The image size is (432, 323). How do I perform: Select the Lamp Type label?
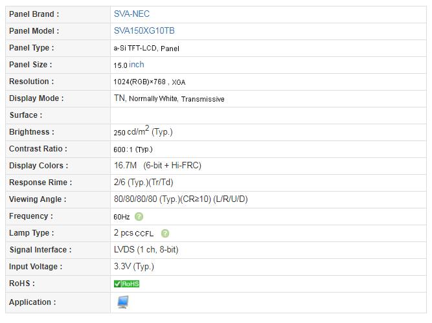point(32,233)
